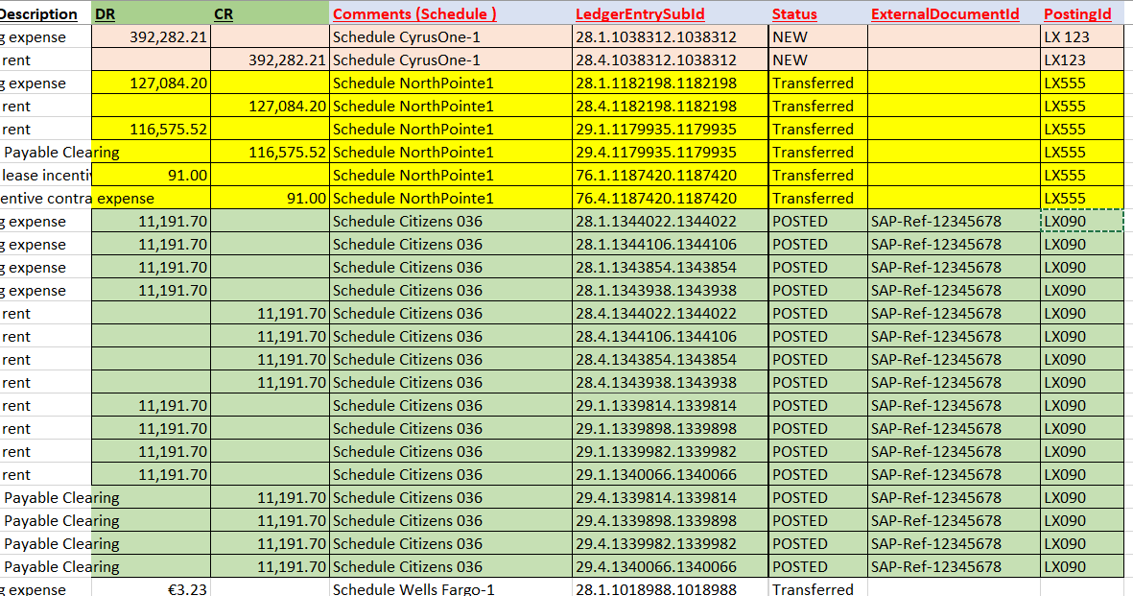Click the DR cell showing 392,282.21
Image resolution: width=1133 pixels, height=596 pixels.
point(152,37)
